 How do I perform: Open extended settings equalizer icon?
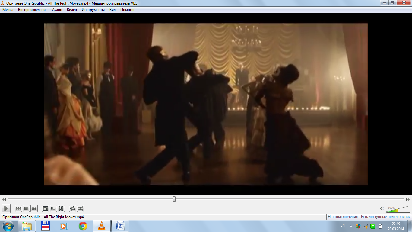(61, 208)
